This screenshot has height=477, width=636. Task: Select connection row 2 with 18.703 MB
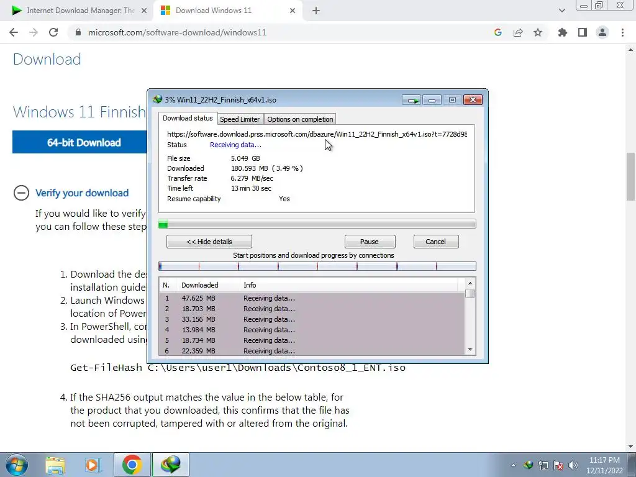[312, 309]
